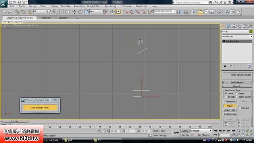The height and width of the screenshot is (143, 254).
Task: Click the Align tool icon
Action: (x=186, y=12)
